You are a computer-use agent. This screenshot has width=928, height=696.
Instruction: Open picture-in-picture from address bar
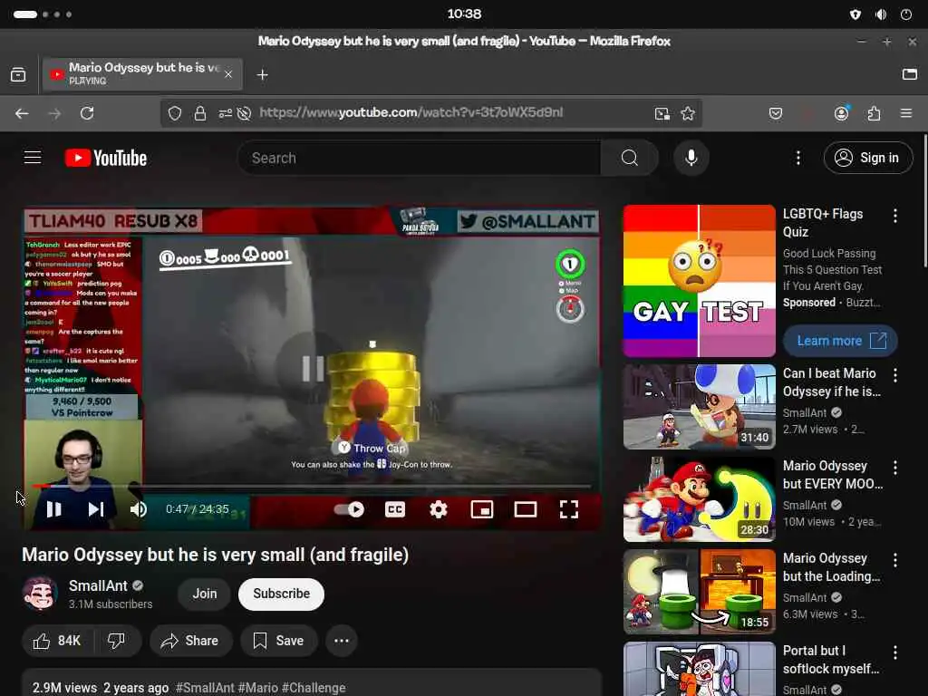click(662, 113)
